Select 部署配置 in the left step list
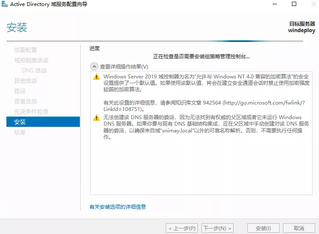The image size is (319, 234). coord(25,50)
